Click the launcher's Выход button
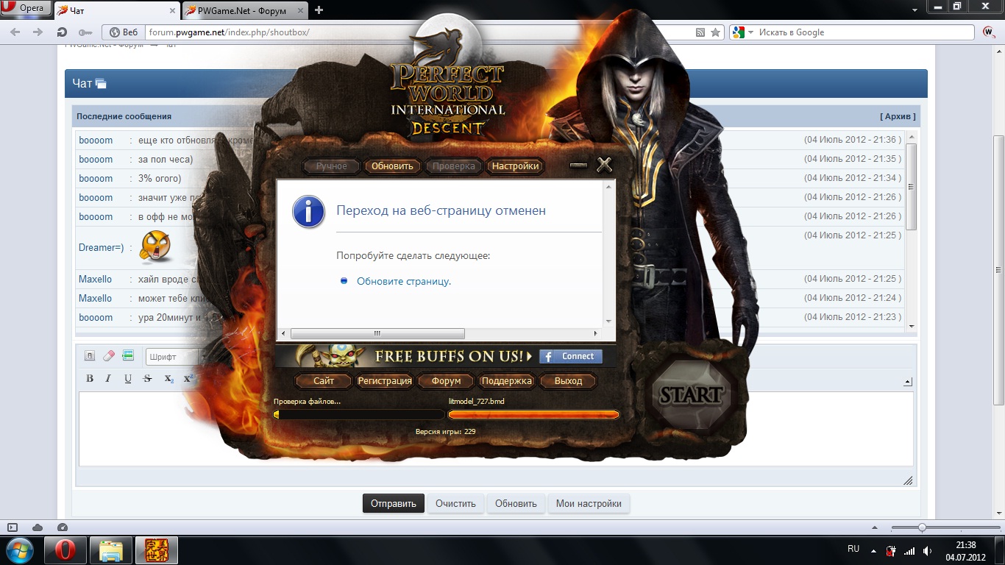Screen dimensions: 1005x565 point(568,381)
